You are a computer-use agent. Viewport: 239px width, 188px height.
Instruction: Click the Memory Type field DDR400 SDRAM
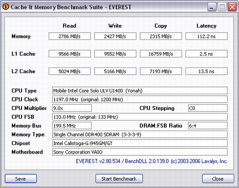pos(140,134)
